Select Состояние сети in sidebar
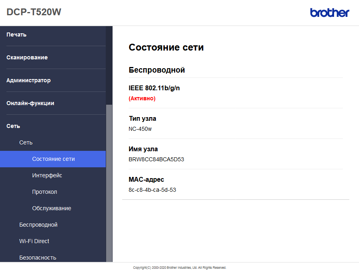This screenshot has height=272, width=359. [53, 159]
